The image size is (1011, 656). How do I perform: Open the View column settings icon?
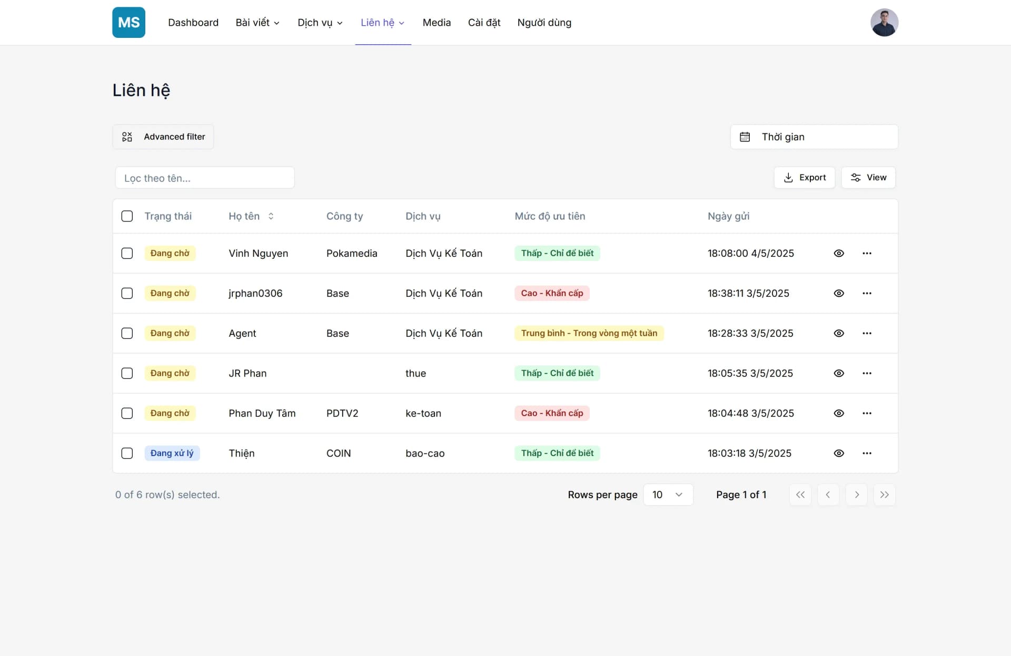click(856, 178)
